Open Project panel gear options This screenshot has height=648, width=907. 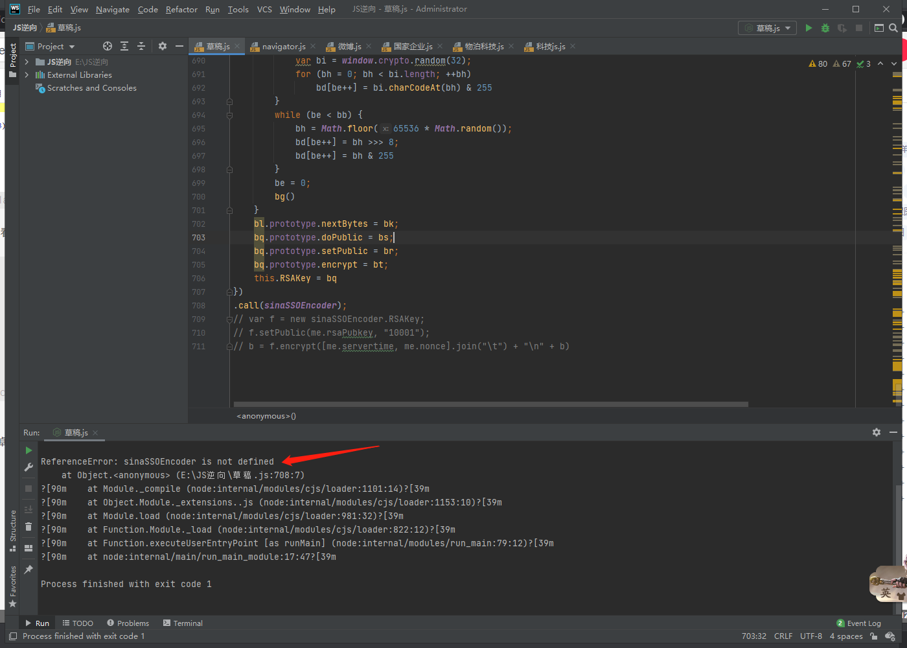[163, 46]
